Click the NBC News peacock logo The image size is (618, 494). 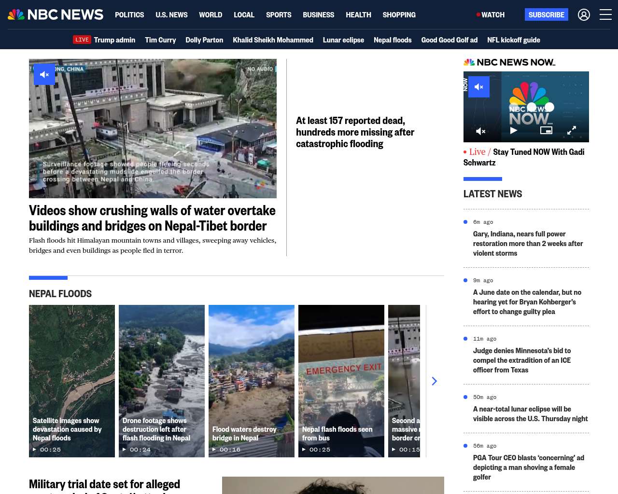pyautogui.click(x=56, y=14)
